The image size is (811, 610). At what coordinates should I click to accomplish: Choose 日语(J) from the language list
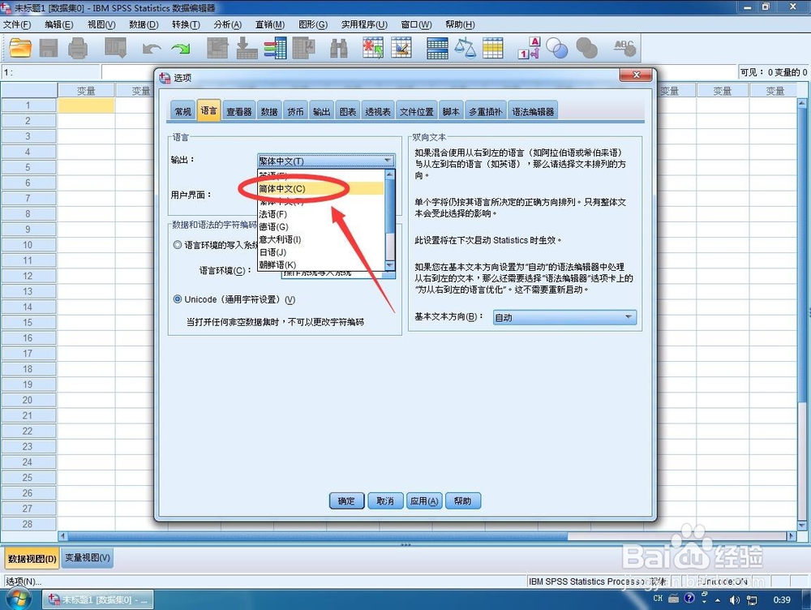coord(321,252)
